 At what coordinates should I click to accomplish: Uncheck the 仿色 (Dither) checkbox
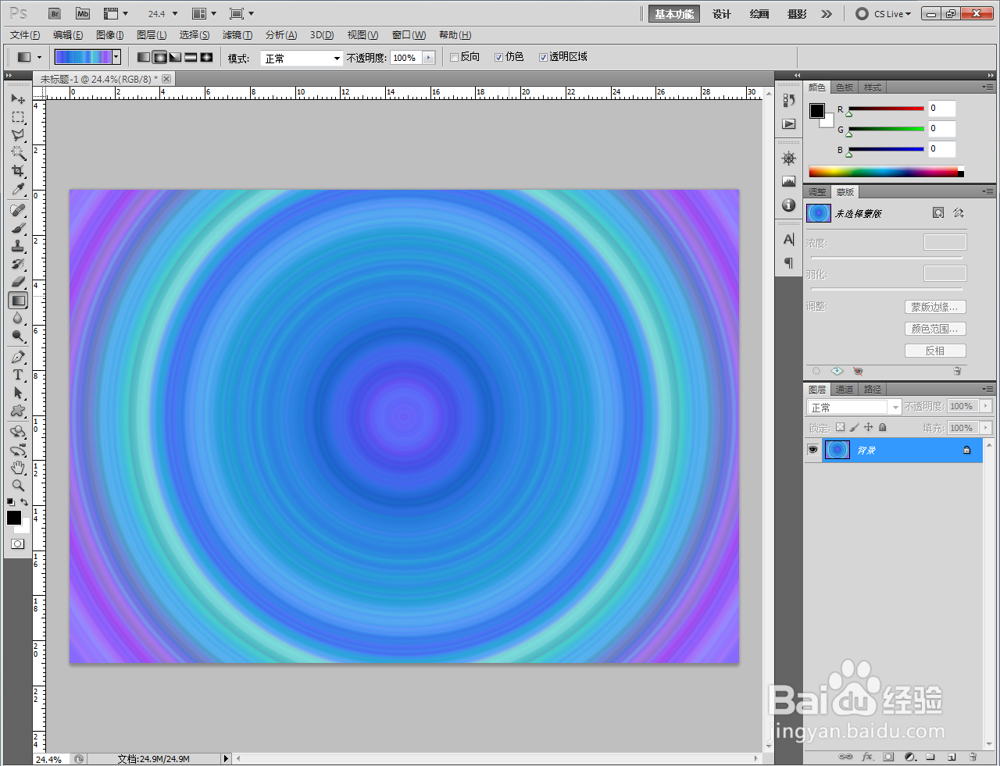click(498, 57)
